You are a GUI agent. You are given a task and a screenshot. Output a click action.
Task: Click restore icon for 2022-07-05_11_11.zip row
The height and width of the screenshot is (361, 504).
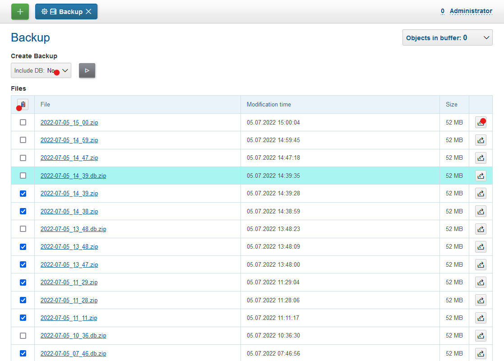pyautogui.click(x=481, y=318)
